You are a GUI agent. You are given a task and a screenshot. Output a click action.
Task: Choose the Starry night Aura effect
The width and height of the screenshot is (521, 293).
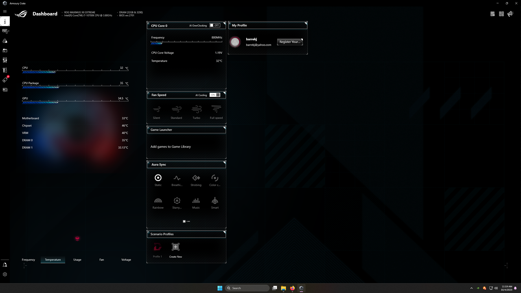177,203
